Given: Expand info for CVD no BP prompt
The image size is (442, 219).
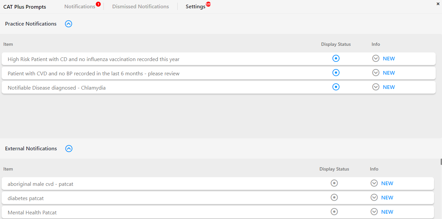Looking at the screenshot, I should 376,73.
